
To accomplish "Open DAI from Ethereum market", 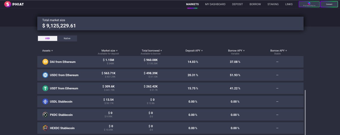I will tap(170, 62).
